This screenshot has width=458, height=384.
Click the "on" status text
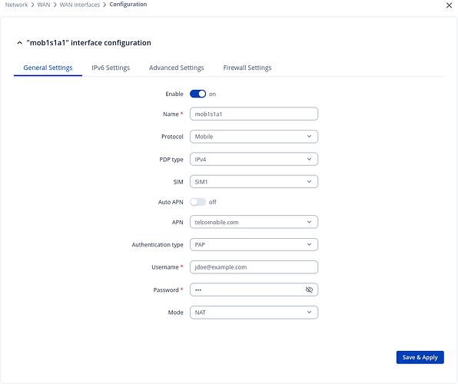pyautogui.click(x=212, y=94)
